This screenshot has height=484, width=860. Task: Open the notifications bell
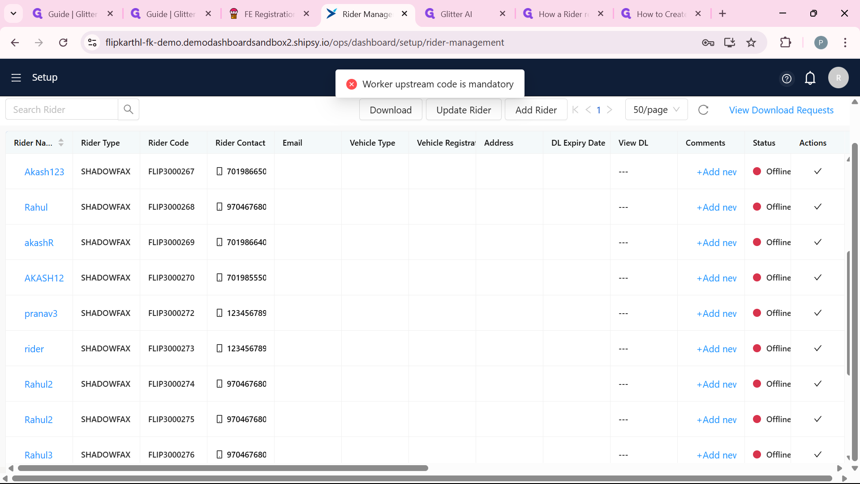pos(810,78)
